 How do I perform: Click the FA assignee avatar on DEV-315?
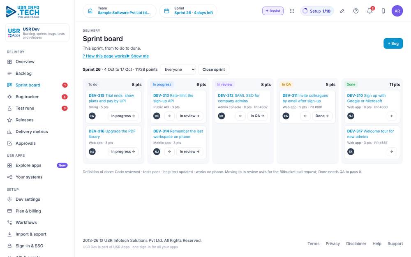(92, 116)
